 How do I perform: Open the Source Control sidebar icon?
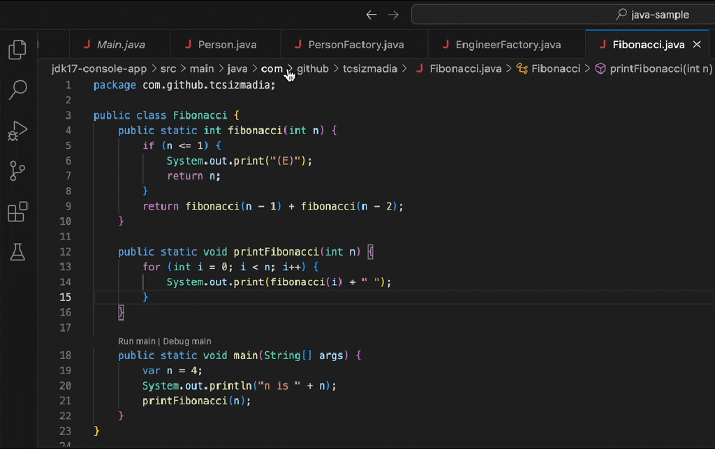coord(17,171)
